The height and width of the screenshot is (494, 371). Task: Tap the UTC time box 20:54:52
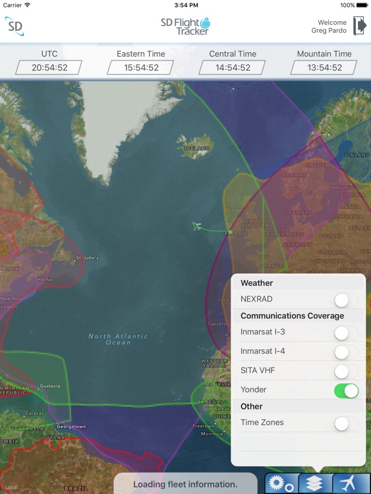point(49,67)
